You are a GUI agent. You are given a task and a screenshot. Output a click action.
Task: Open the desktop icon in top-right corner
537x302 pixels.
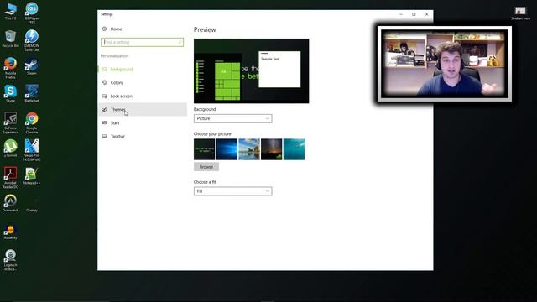pyautogui.click(x=520, y=13)
